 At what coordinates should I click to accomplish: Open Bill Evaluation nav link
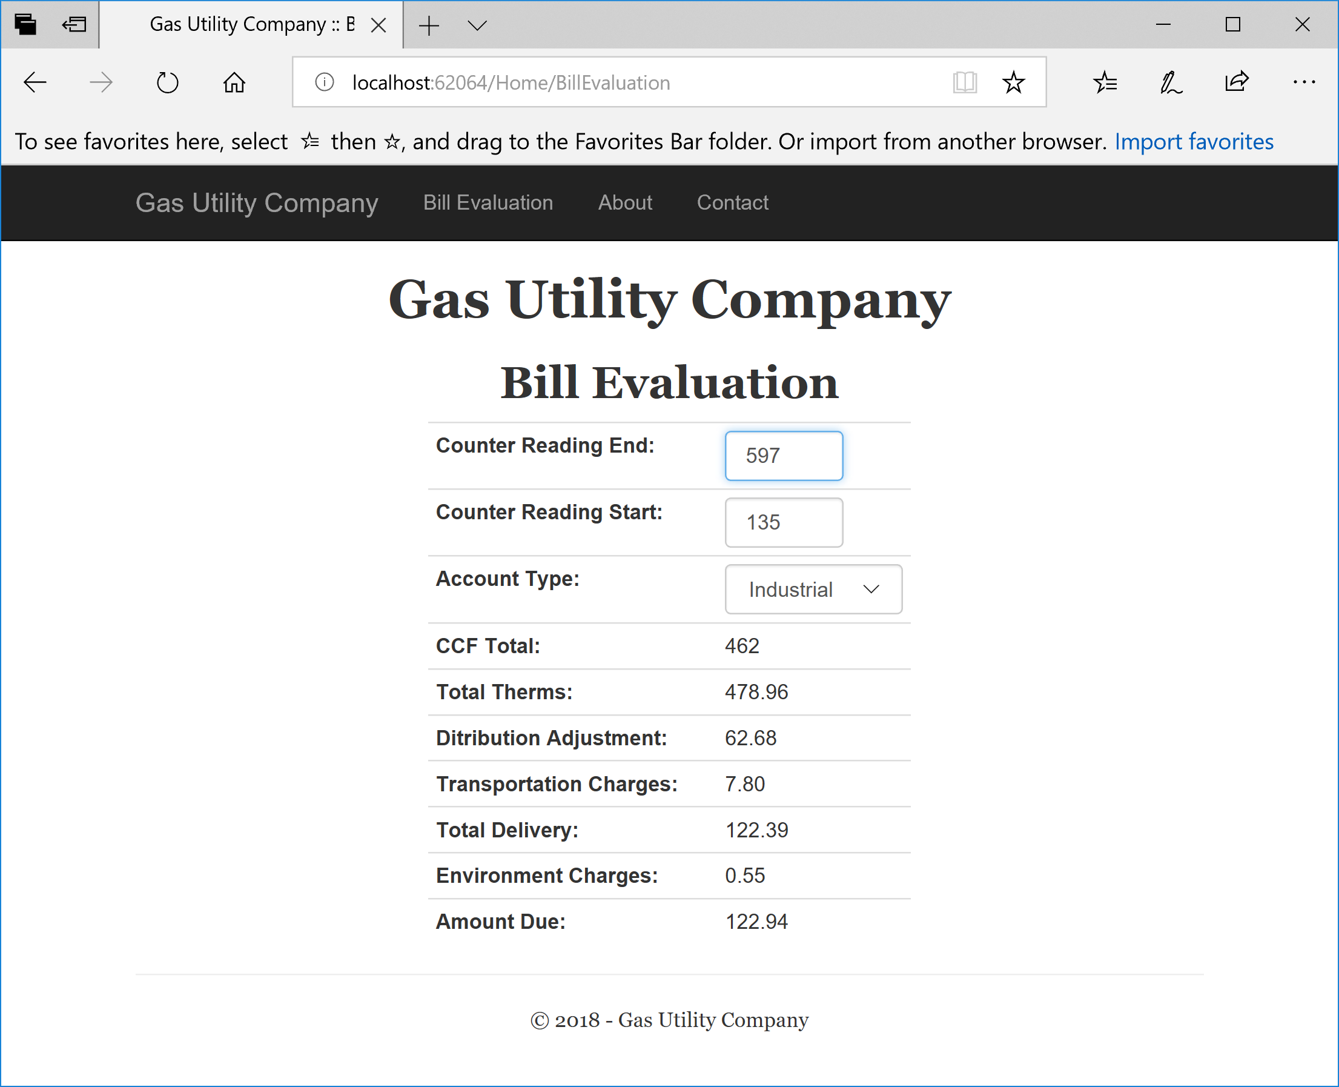[x=488, y=203]
